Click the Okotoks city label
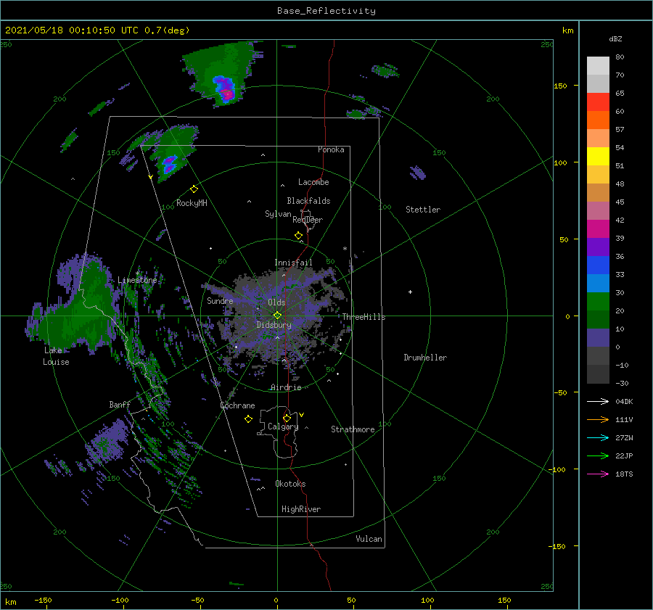653x610 pixels. point(290,484)
